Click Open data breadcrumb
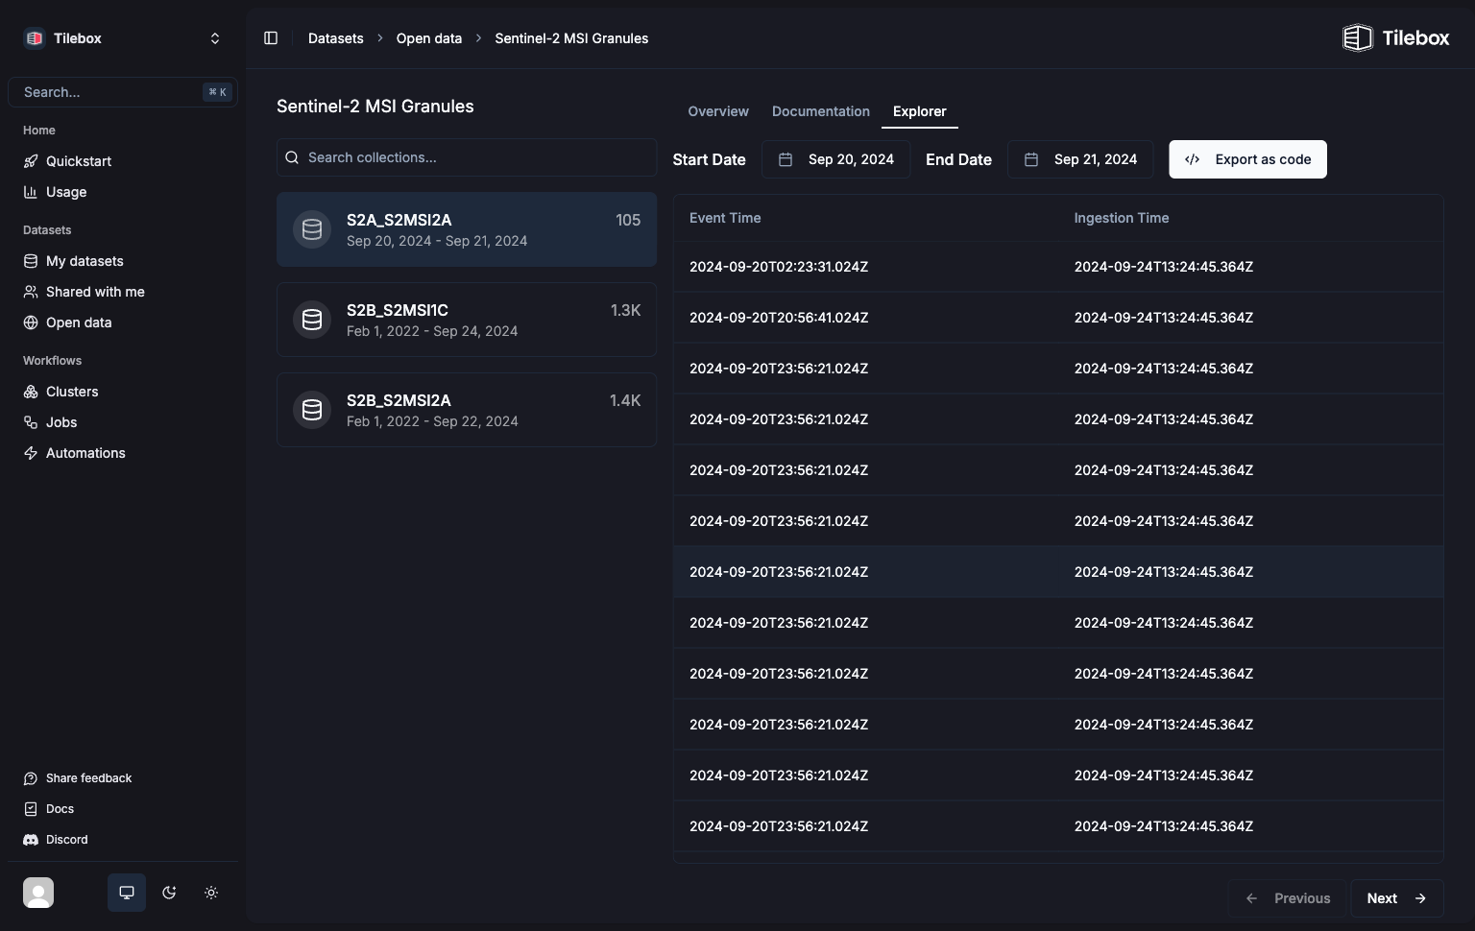The width and height of the screenshot is (1475, 931). tap(429, 38)
